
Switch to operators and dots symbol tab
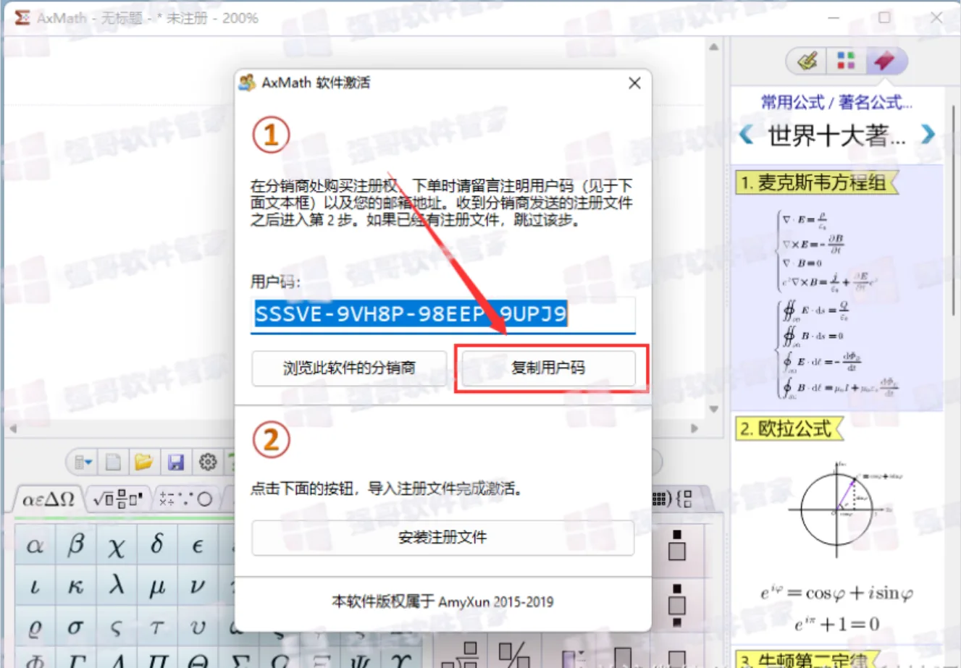pos(185,499)
